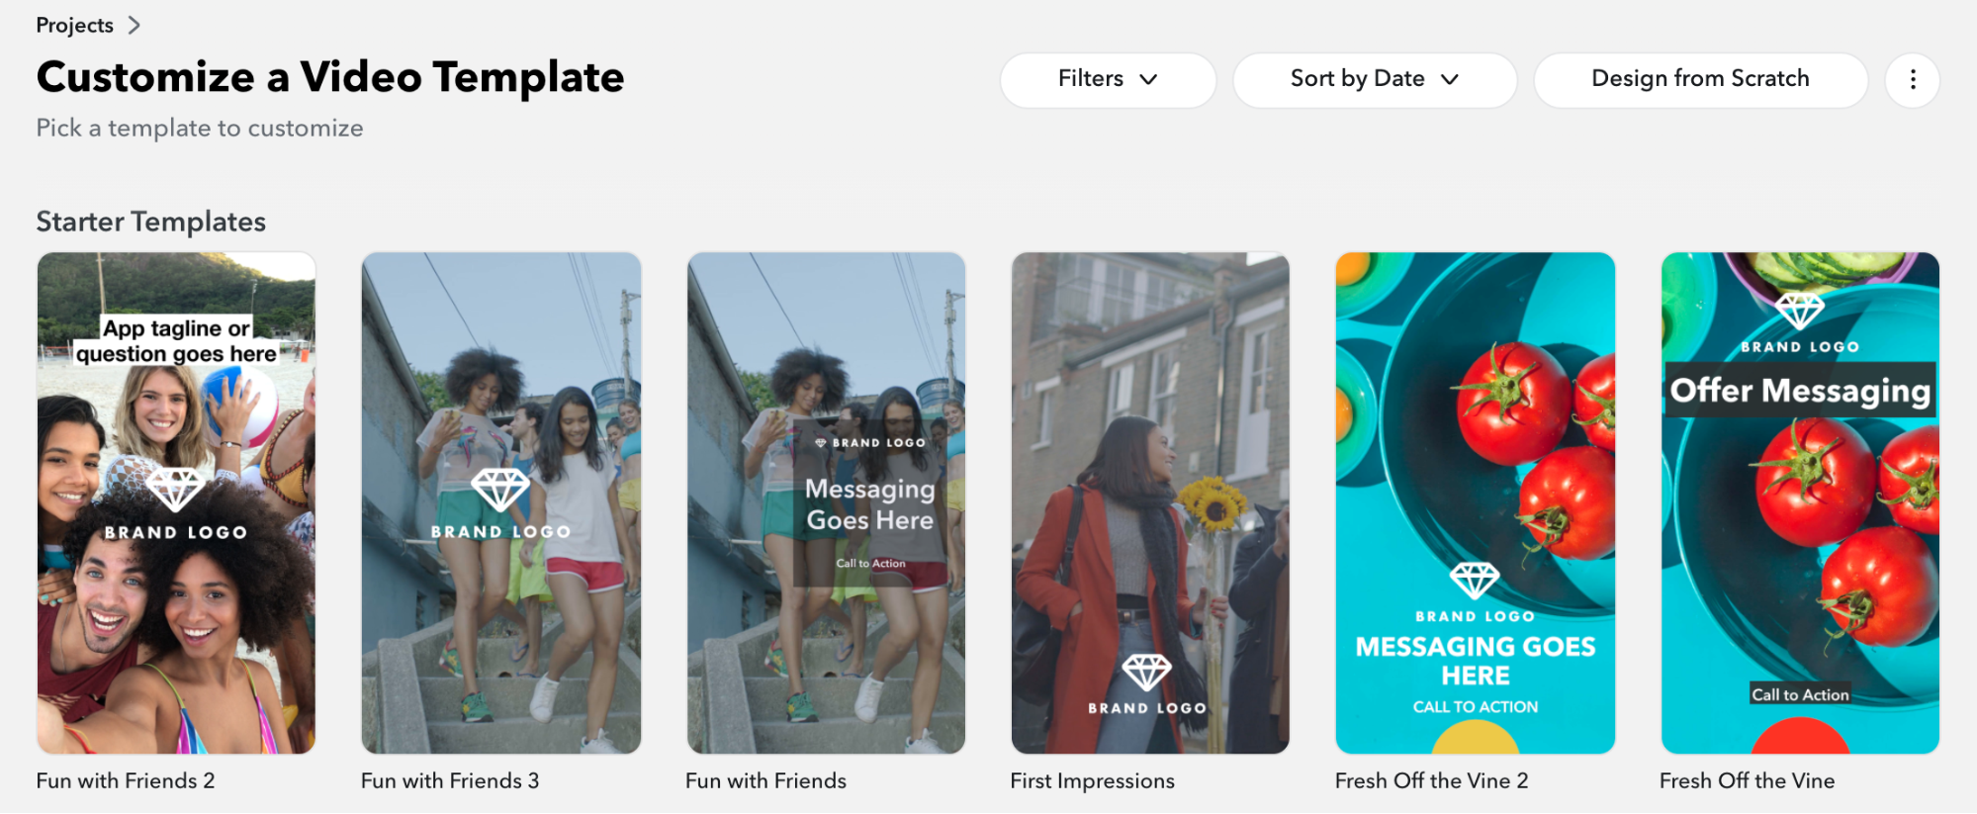Navigate back to Projects
Screen dimensions: 1977x814
pos(74,25)
